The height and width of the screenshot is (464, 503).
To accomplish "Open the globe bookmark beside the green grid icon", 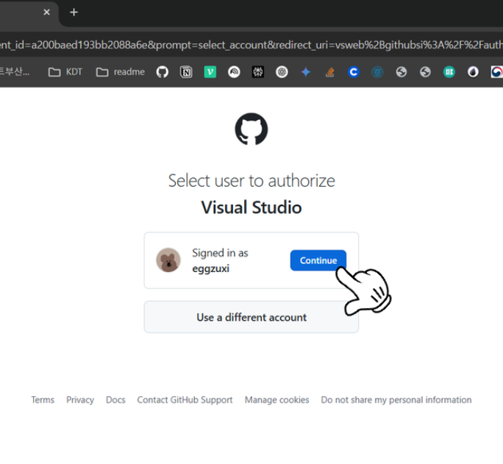I will [x=425, y=72].
